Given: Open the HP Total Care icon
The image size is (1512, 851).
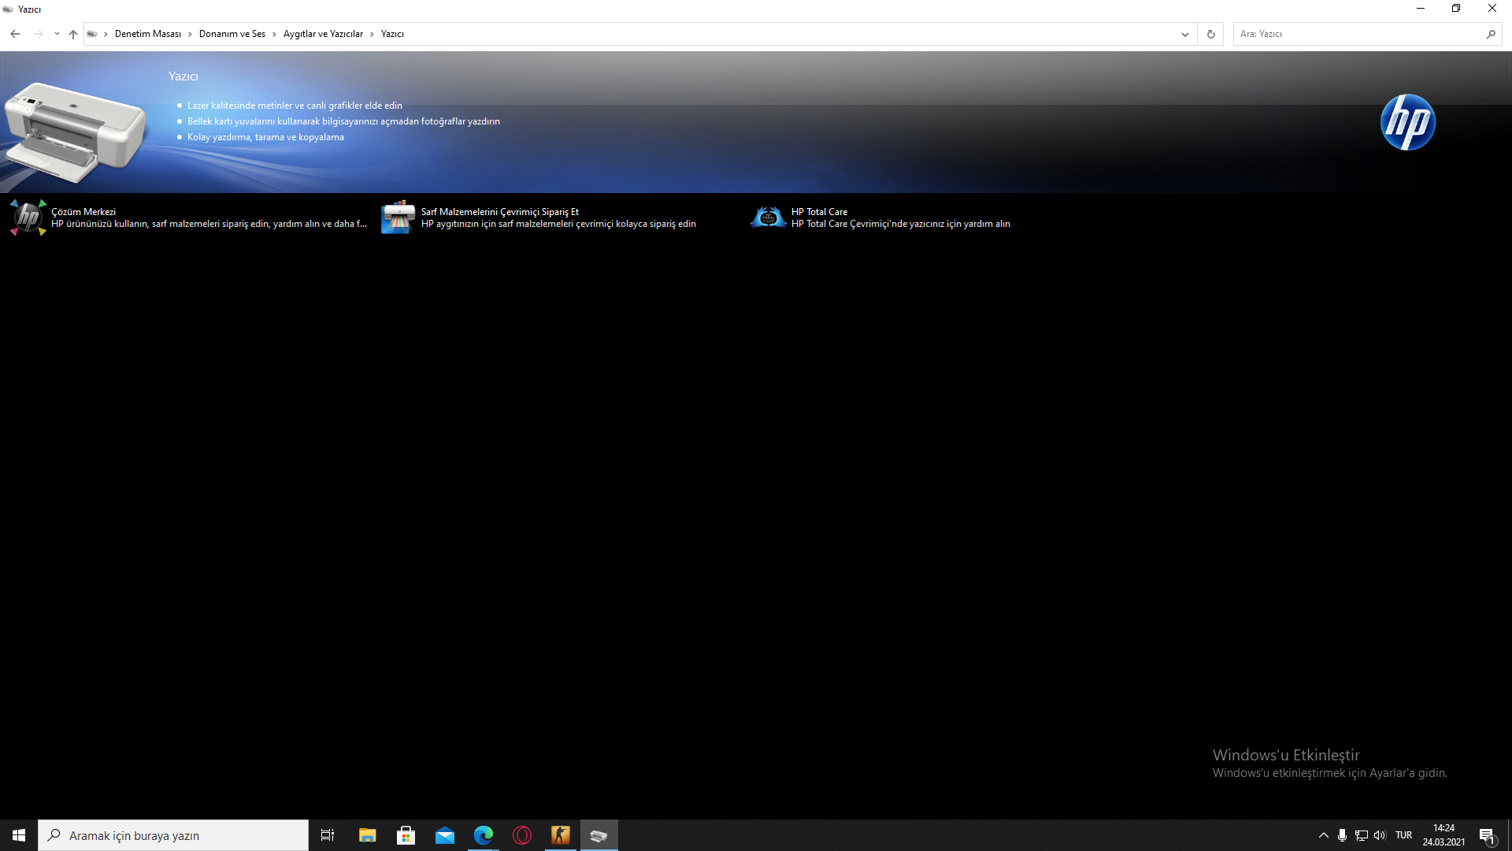Looking at the screenshot, I should click(x=768, y=217).
